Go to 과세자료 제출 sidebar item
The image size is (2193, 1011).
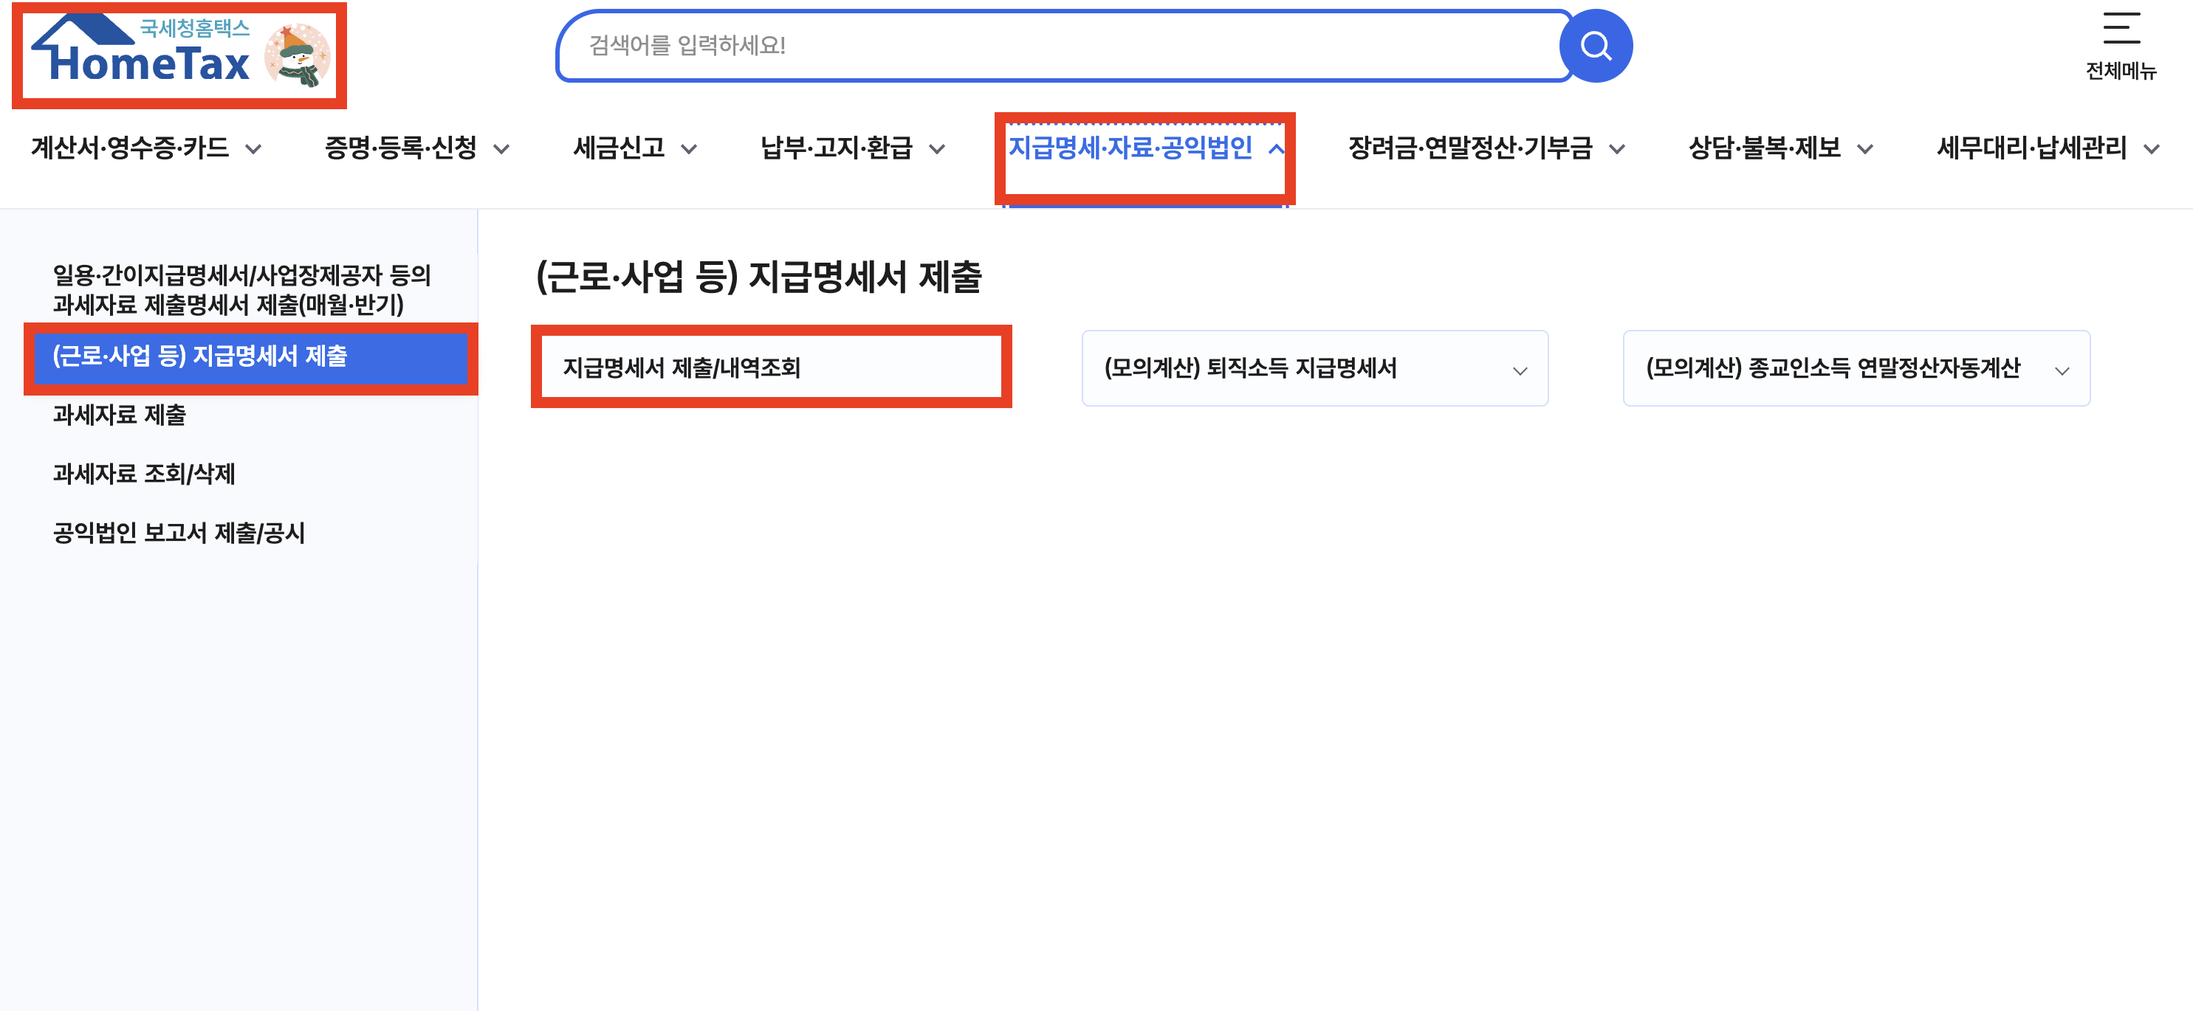point(119,415)
